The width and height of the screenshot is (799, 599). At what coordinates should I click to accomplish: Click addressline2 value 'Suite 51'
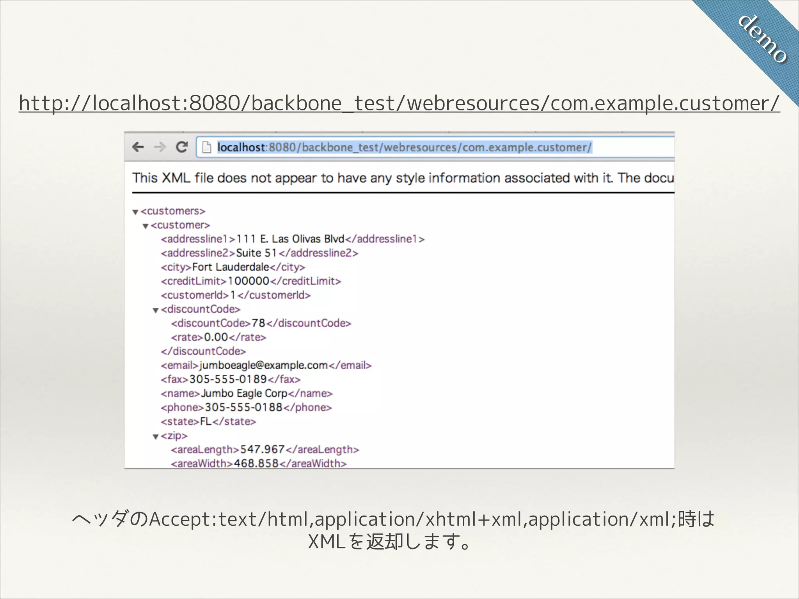tap(257, 253)
